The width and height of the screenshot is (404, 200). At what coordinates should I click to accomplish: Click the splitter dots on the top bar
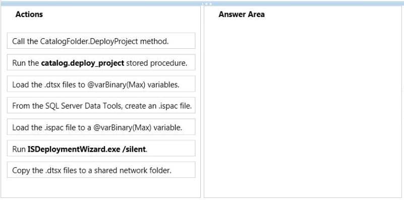click(x=208, y=4)
